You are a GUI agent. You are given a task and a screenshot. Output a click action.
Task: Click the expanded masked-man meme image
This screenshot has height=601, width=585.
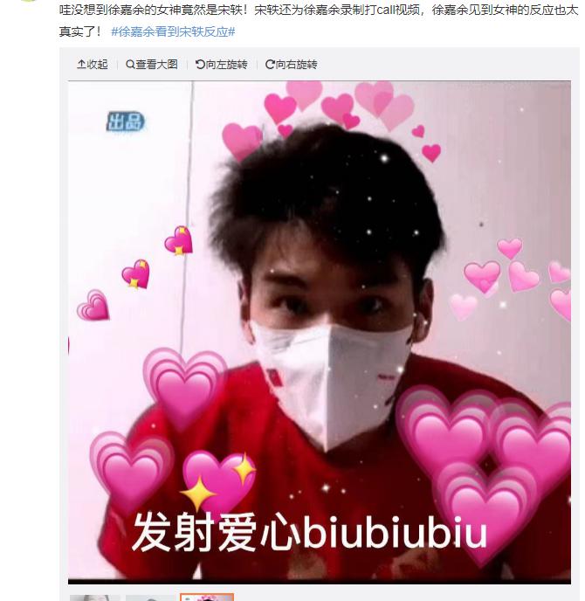[x=319, y=332]
